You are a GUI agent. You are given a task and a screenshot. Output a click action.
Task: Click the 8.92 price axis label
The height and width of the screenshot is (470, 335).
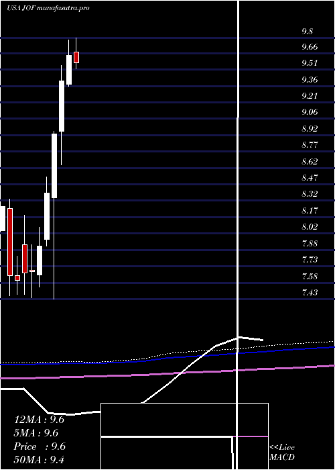[x=310, y=129]
